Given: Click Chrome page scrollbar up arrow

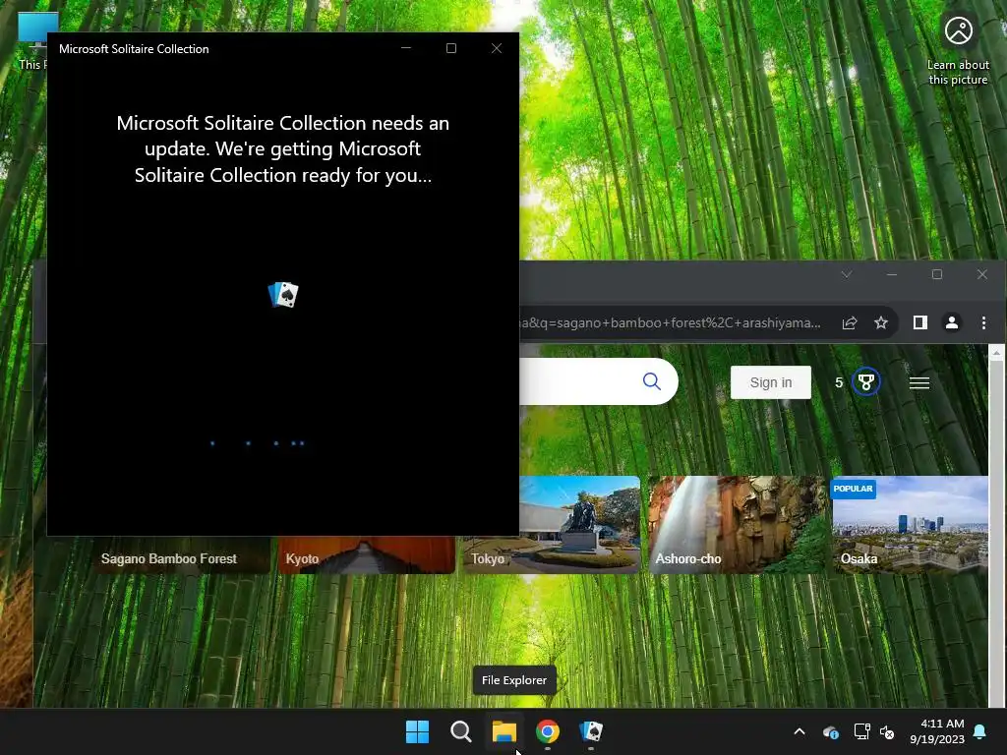Looking at the screenshot, I should coord(996,353).
